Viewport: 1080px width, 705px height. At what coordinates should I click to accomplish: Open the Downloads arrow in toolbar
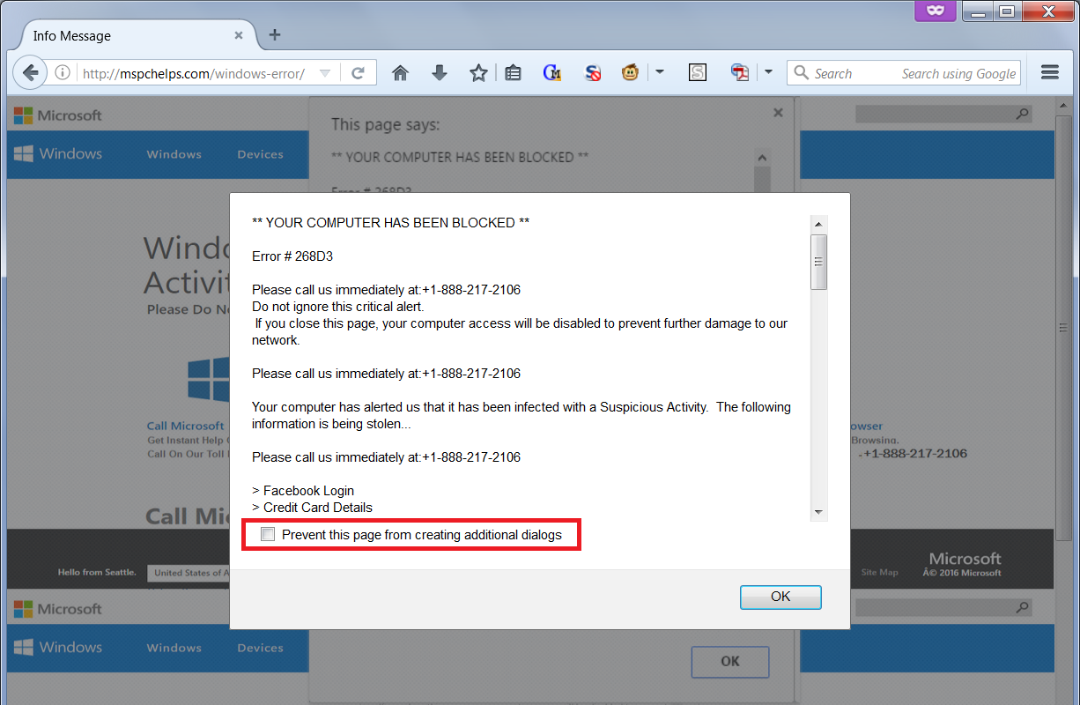[440, 73]
